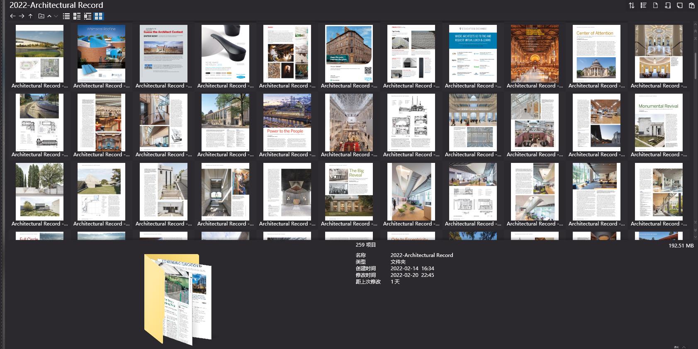Viewport: 698px width, 349px height.
Task: Select the large glass atrium hall thumbnail
Action: click(x=349, y=122)
